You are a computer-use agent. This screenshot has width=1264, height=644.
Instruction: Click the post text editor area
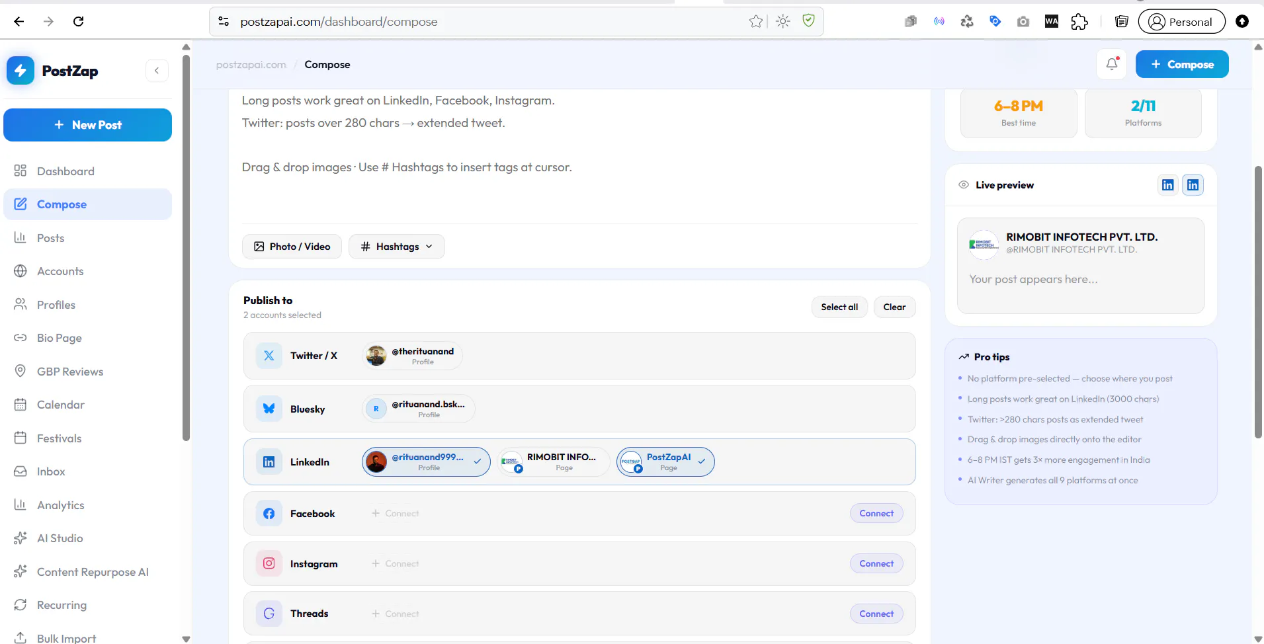click(579, 155)
